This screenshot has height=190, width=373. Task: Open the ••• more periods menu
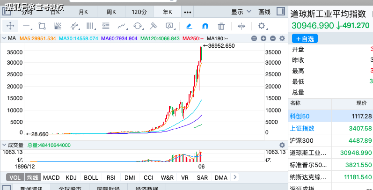188,12
